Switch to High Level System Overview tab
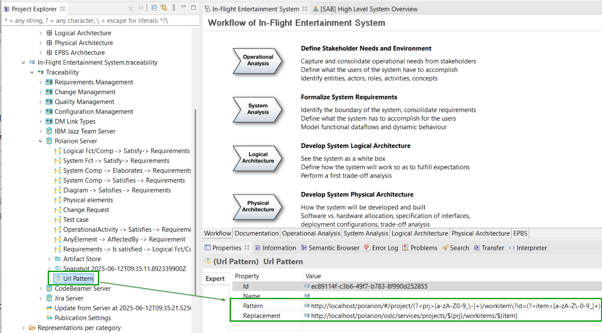602x333 pixels. pyautogui.click(x=365, y=9)
